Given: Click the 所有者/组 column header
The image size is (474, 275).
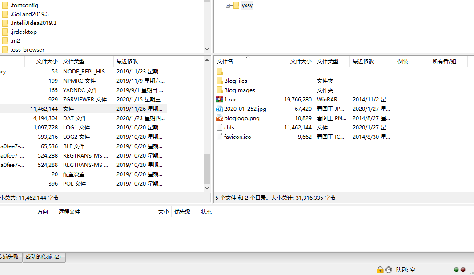Looking at the screenshot, I should click(x=444, y=61).
